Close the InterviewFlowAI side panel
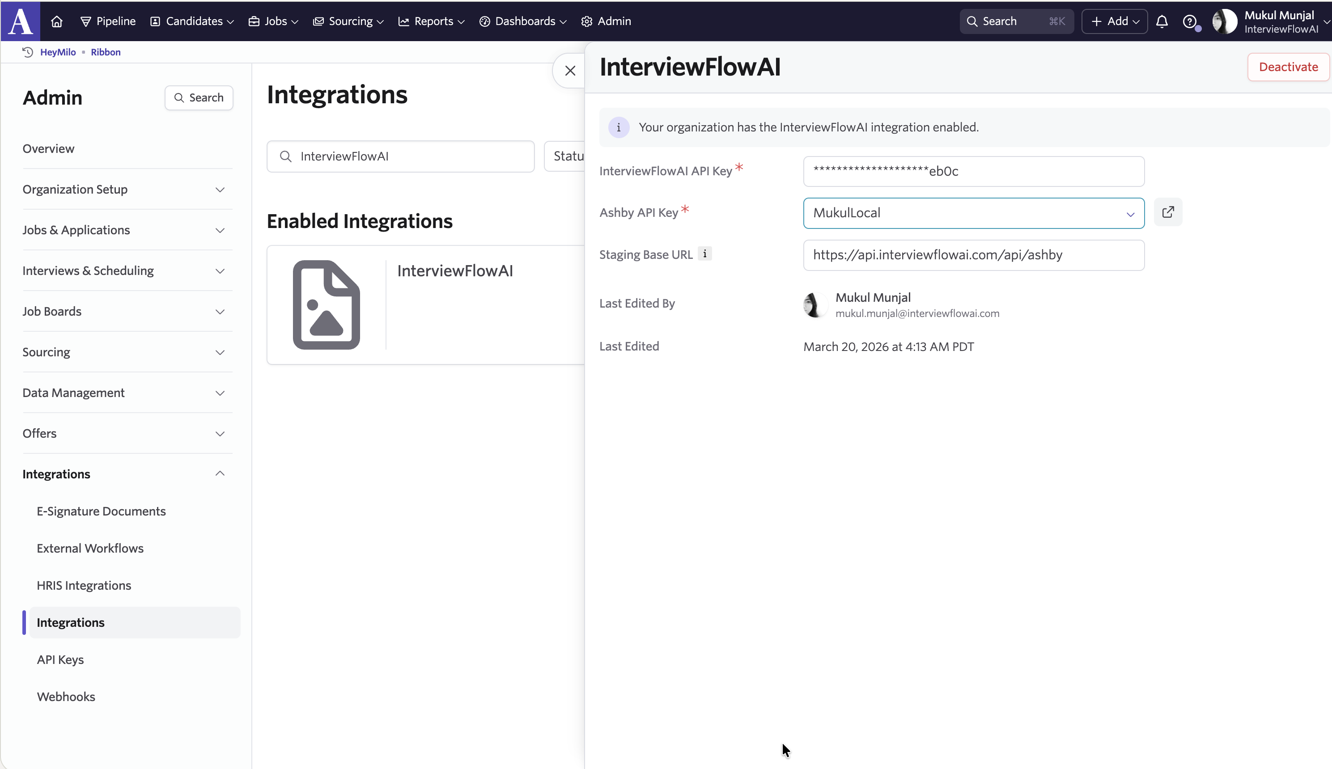This screenshot has height=769, width=1332. [570, 71]
